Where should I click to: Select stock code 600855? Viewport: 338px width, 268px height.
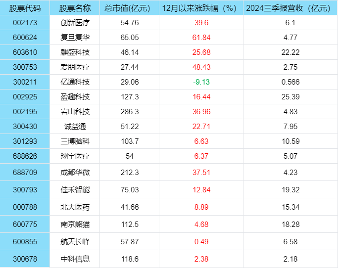click(25, 242)
